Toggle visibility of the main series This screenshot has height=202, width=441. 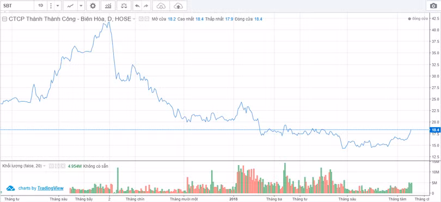pyautogui.click(x=142, y=19)
